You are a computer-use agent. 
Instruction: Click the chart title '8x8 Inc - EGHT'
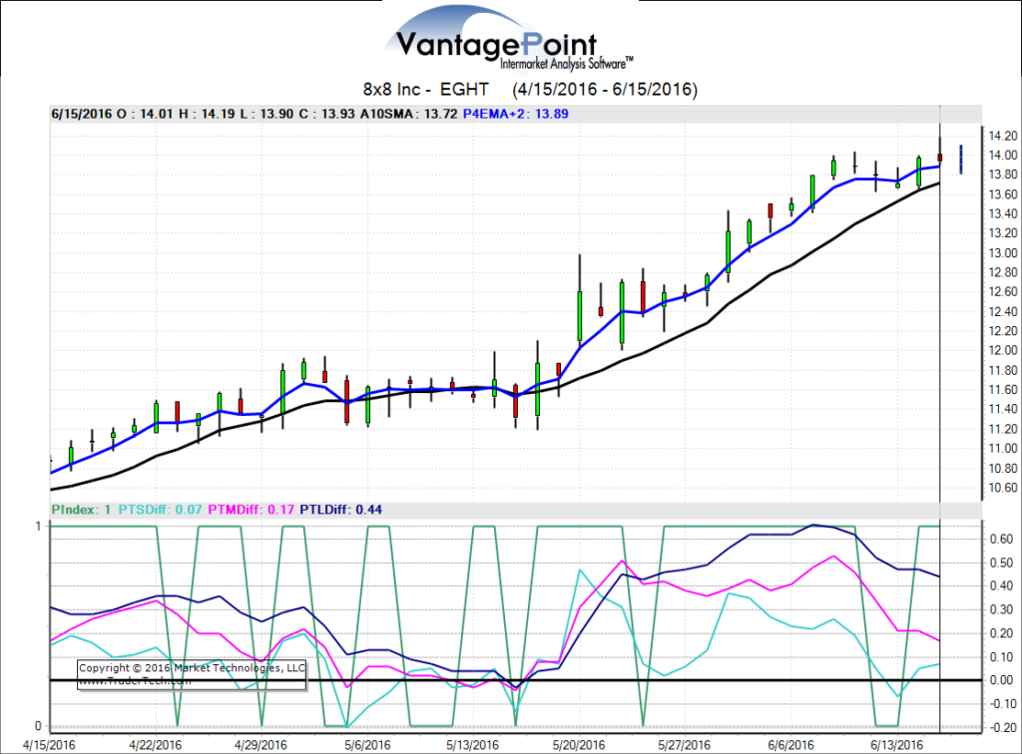click(425, 89)
